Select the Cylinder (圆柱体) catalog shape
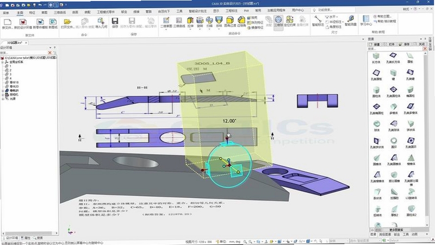Screen dimensions: 435x245 pos(376,92)
